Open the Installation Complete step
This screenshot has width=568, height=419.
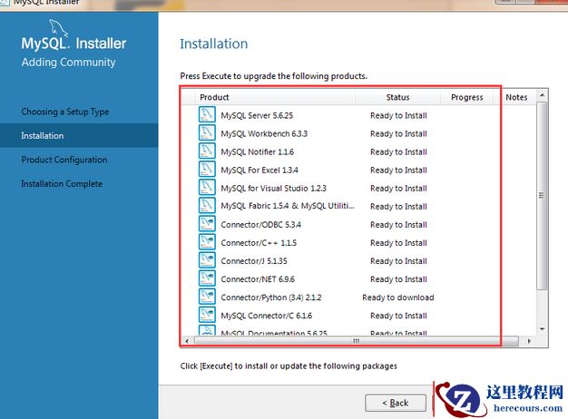tap(62, 183)
